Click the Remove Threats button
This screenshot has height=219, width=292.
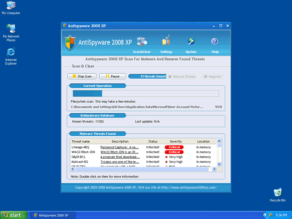point(182,76)
